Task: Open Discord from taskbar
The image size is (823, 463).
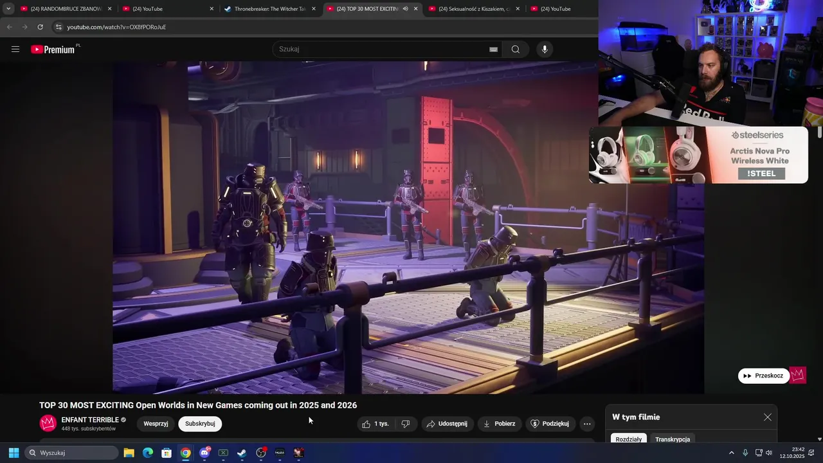Action: tap(204, 453)
